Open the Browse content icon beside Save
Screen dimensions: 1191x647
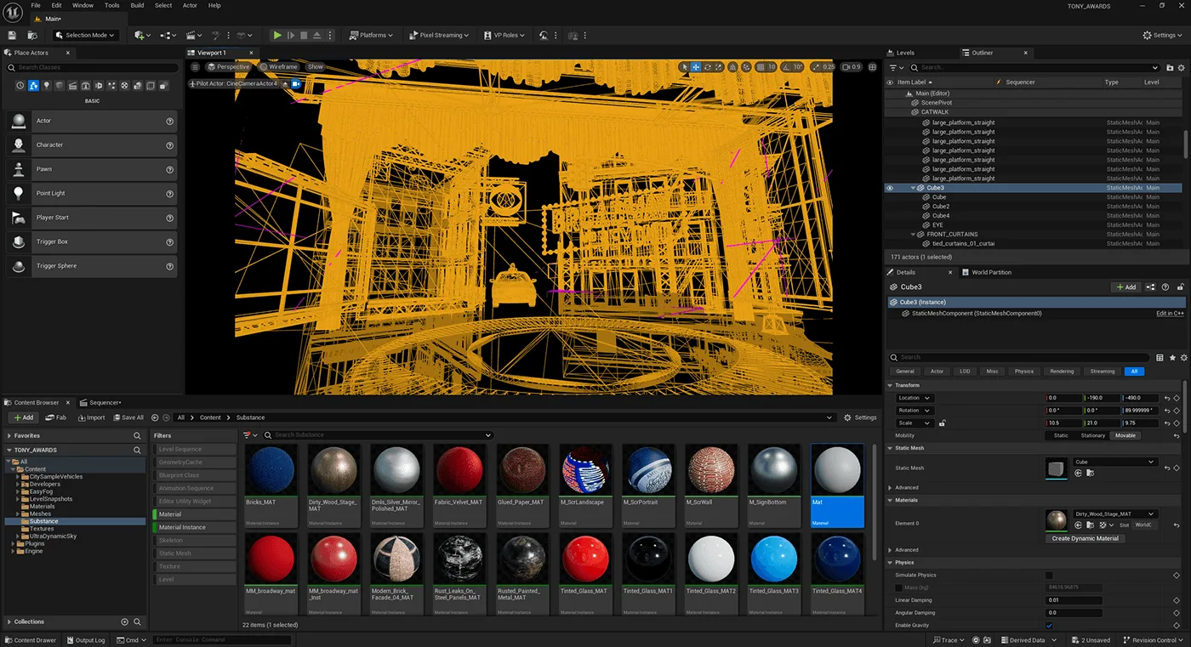pyautogui.click(x=31, y=35)
